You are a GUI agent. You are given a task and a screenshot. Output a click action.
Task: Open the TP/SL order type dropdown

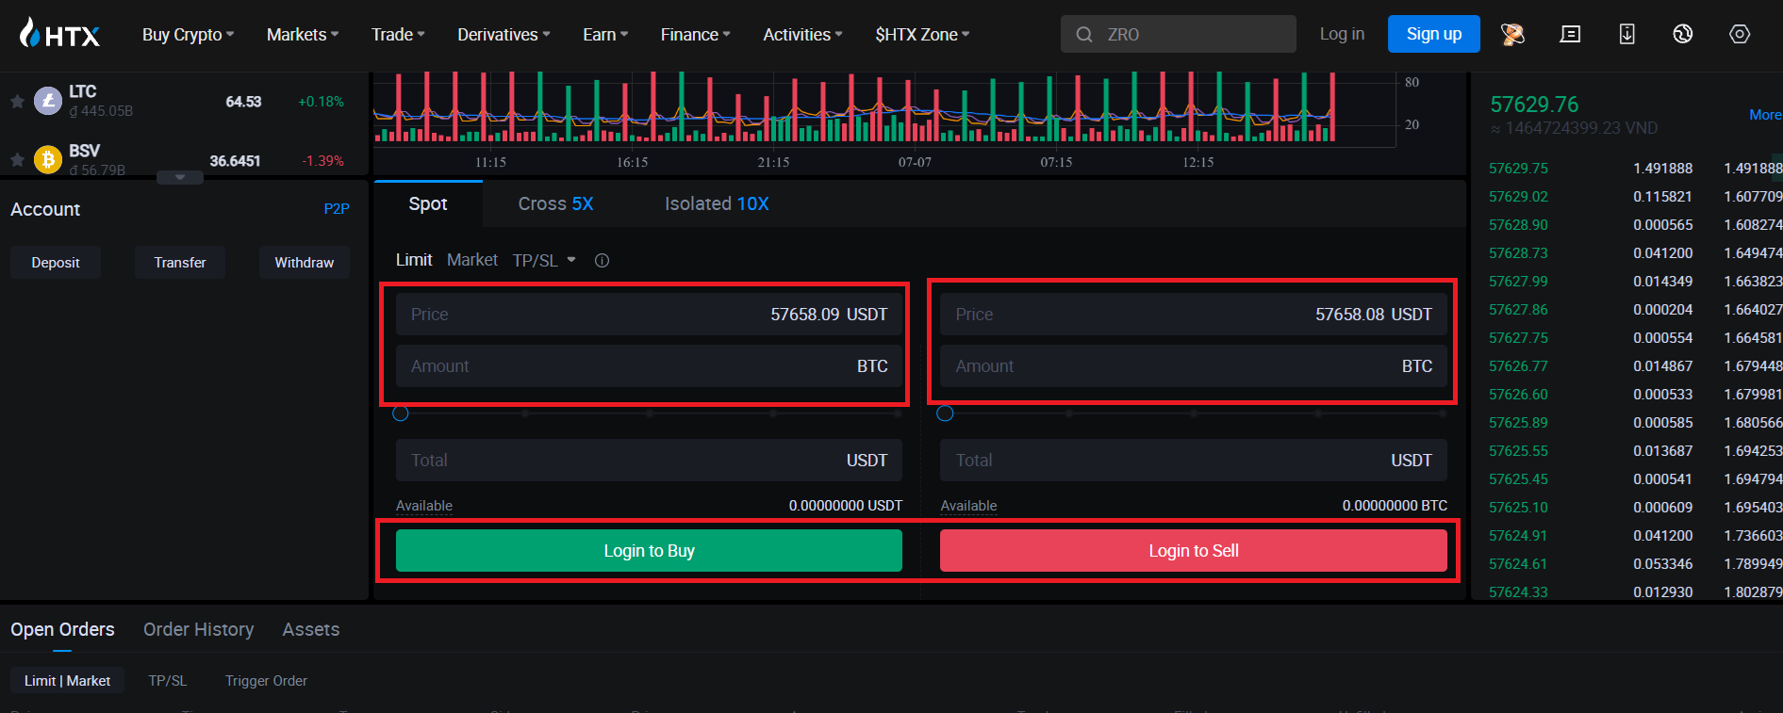tap(544, 261)
